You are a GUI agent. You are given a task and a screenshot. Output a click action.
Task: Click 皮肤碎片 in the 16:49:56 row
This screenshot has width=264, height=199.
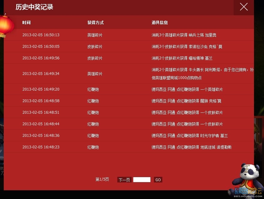point(95,58)
